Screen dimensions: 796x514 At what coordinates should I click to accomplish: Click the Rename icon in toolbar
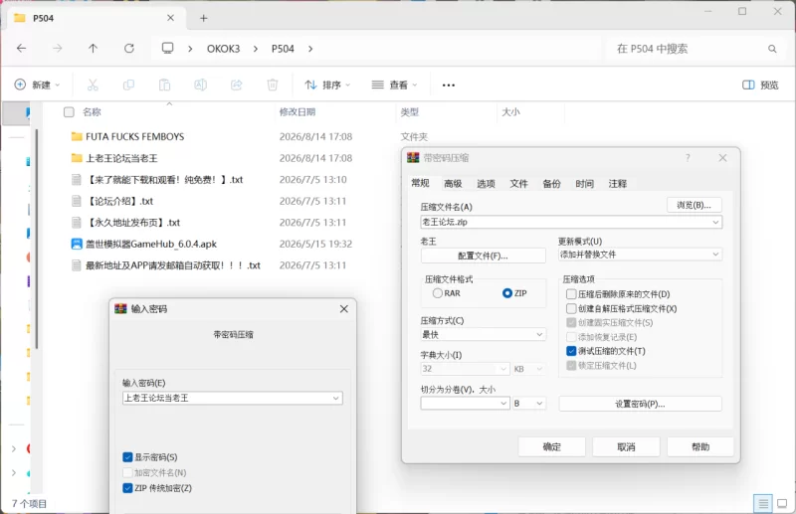tap(201, 85)
